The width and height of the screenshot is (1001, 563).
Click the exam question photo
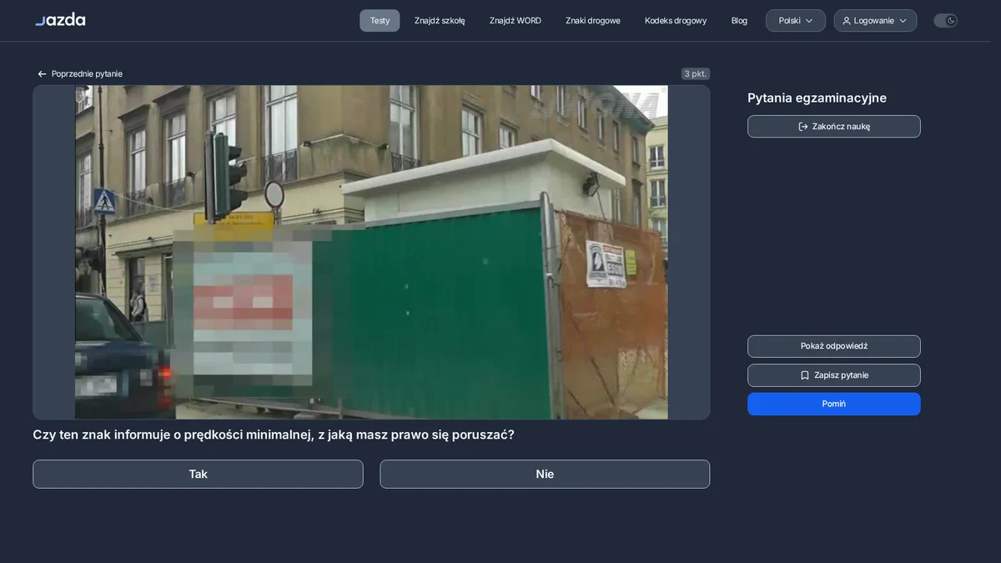(371, 252)
